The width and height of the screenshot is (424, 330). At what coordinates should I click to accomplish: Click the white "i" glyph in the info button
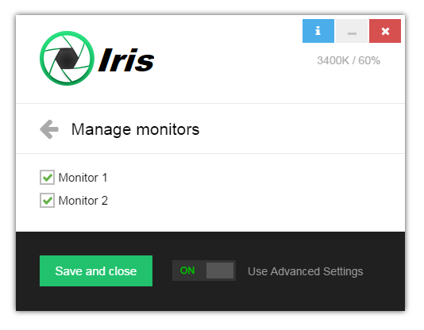coord(318,30)
